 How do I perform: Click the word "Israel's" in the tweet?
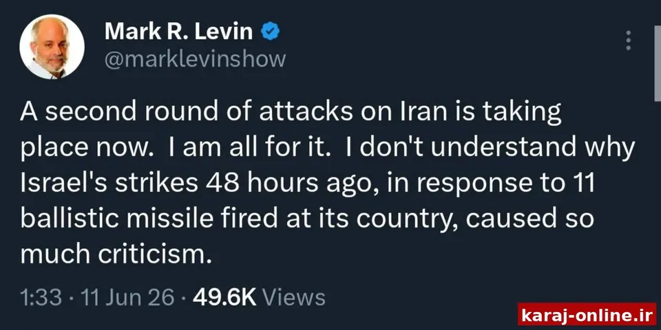(62, 184)
